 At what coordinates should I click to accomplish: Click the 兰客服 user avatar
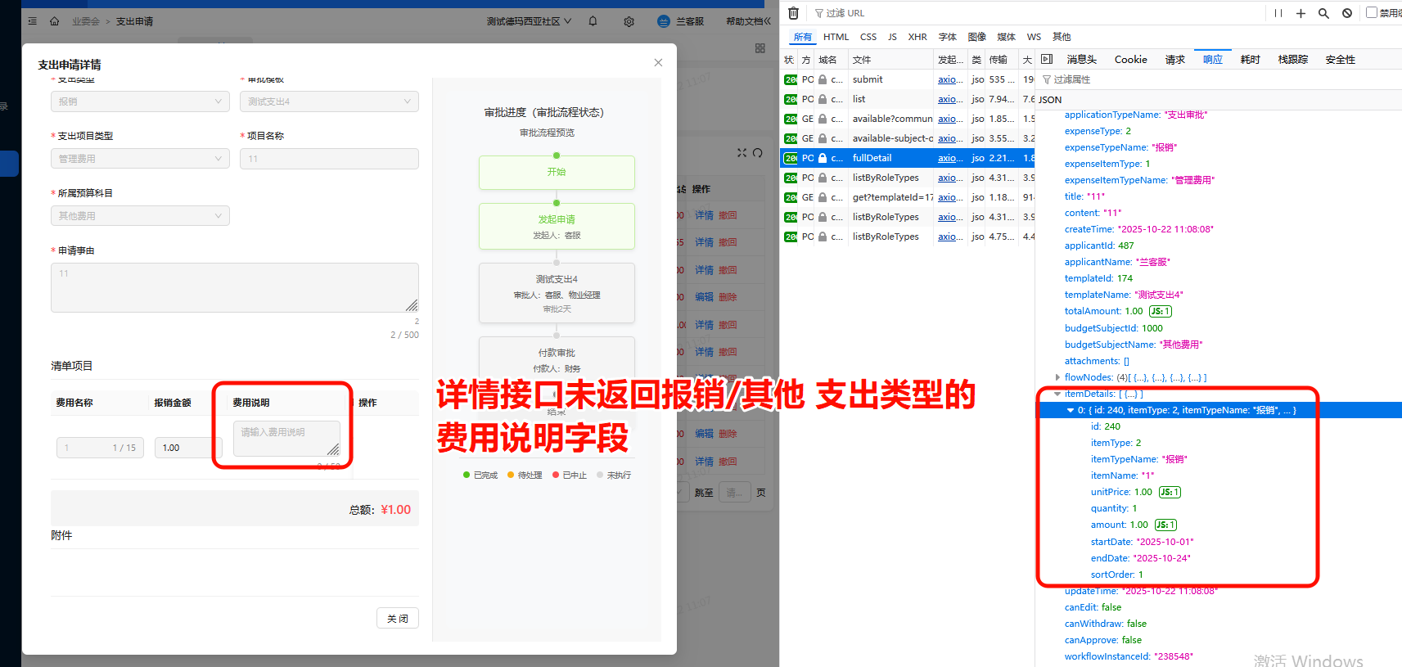[x=664, y=21]
